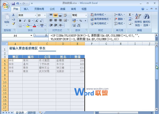The height and width of the screenshot is (114, 159).
Task: Apply the yellow fill color bucket
Action: pos(28,26)
